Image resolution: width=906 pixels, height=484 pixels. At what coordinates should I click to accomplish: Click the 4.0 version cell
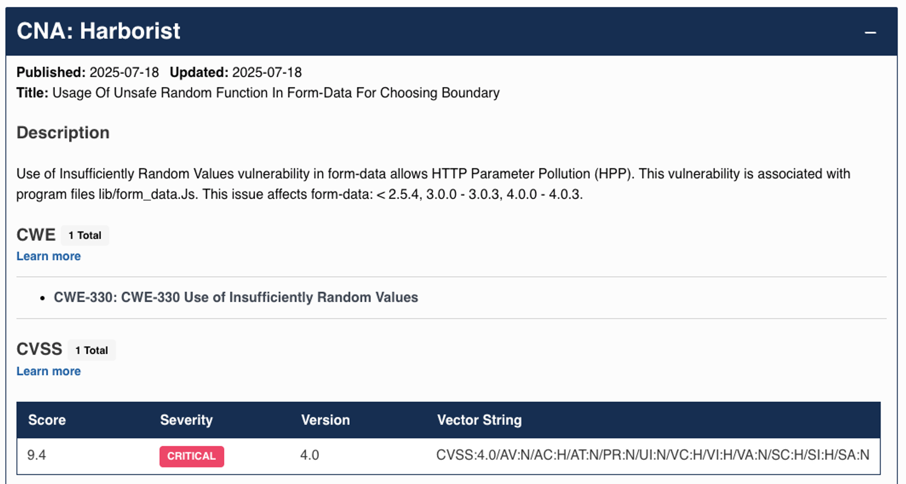(x=310, y=455)
